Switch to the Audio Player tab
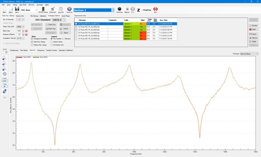Screen dimensions: 261x157 (x=66, y=16)
